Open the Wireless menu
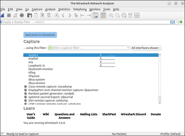185x136 pixels. (95, 9)
